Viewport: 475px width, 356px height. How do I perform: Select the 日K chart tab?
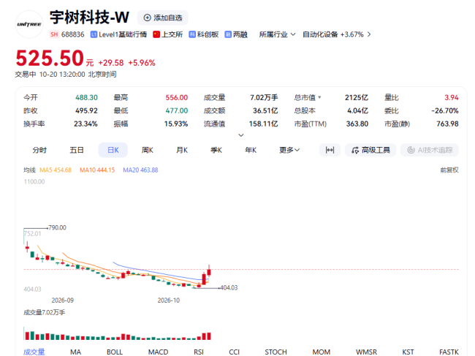tap(113, 151)
